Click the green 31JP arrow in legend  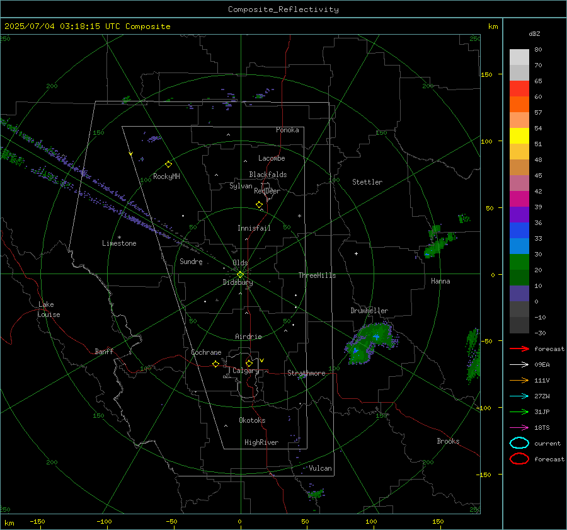coord(519,412)
